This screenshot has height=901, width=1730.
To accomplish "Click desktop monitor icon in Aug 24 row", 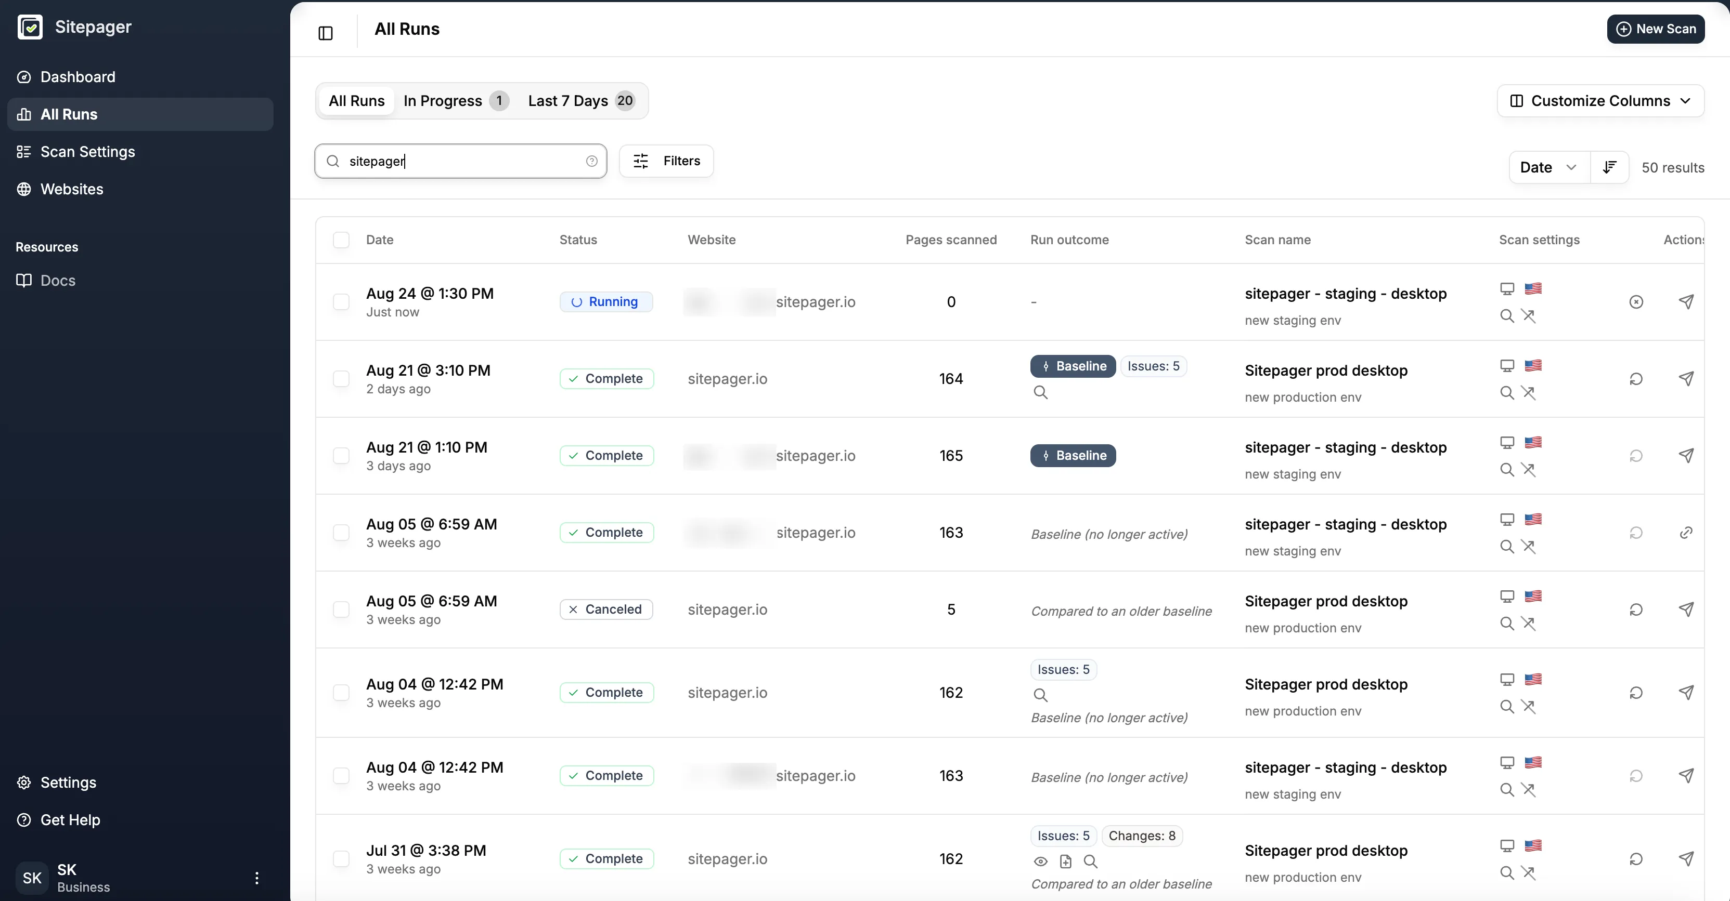I will (1507, 288).
